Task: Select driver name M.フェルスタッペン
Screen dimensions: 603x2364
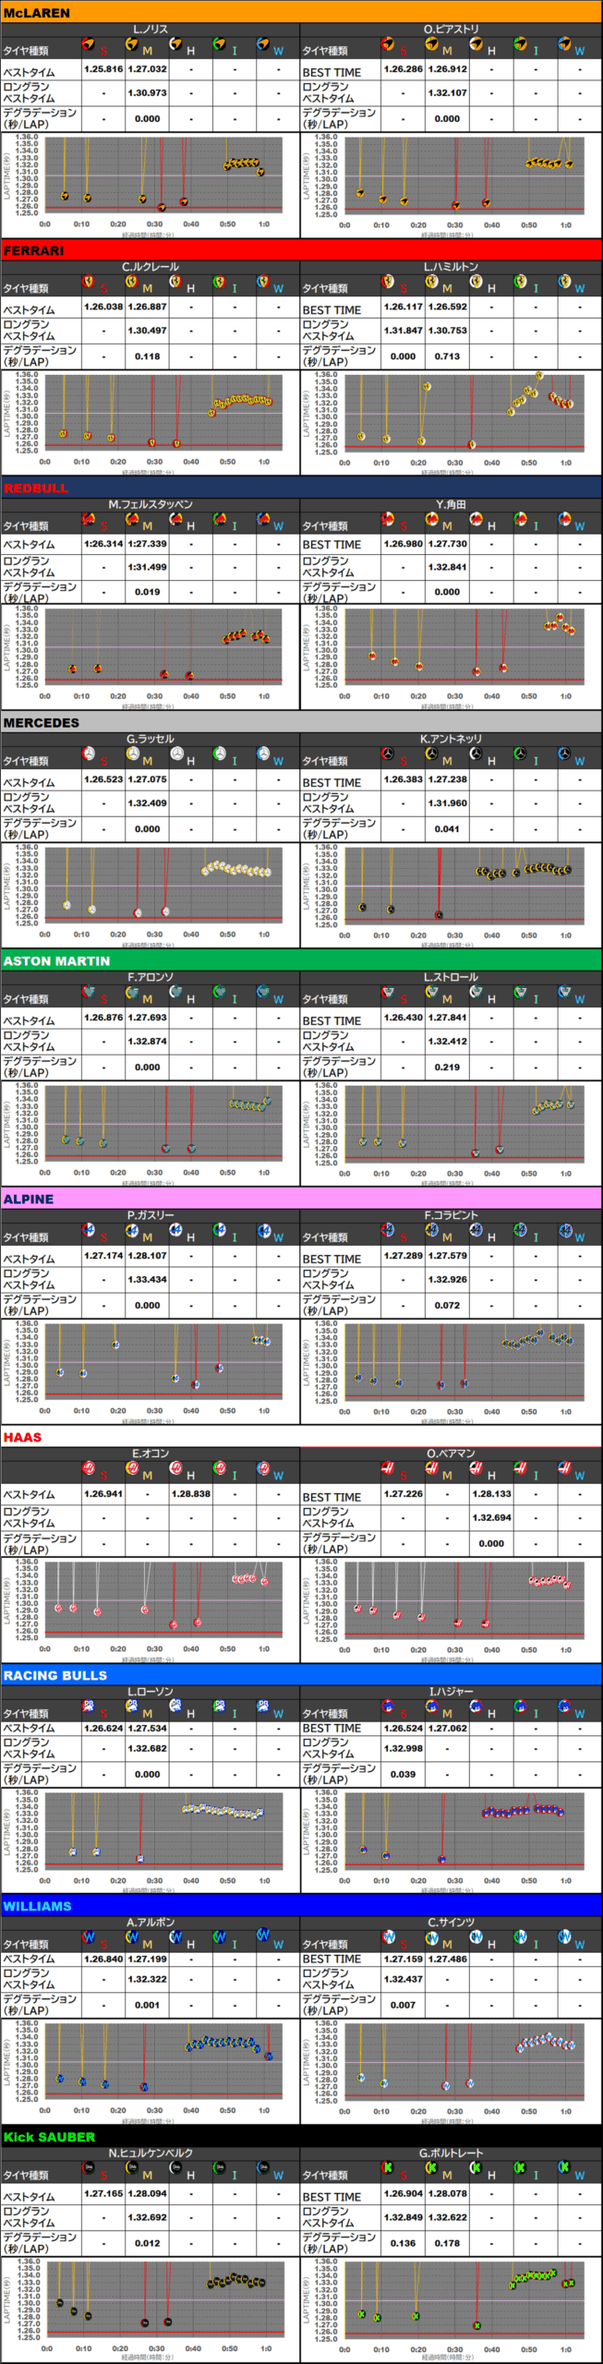Action: 151,504
